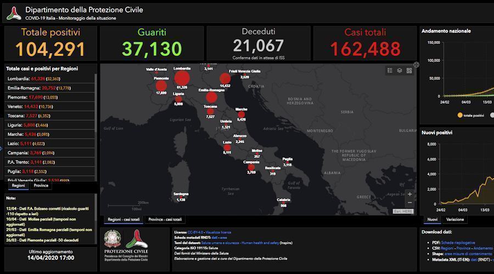The image size is (494, 274).
Task: Expand the collapsed left side panel arrow
Action: pos(2,149)
